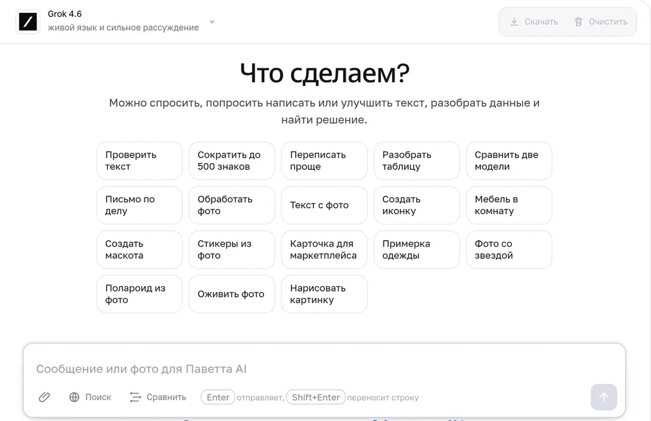Image resolution: width=651 pixels, height=421 pixels.
Task: Choose the Нарисовать картинку suggestion
Action: pyautogui.click(x=324, y=294)
